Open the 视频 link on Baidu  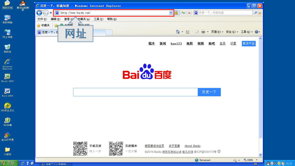(201, 44)
